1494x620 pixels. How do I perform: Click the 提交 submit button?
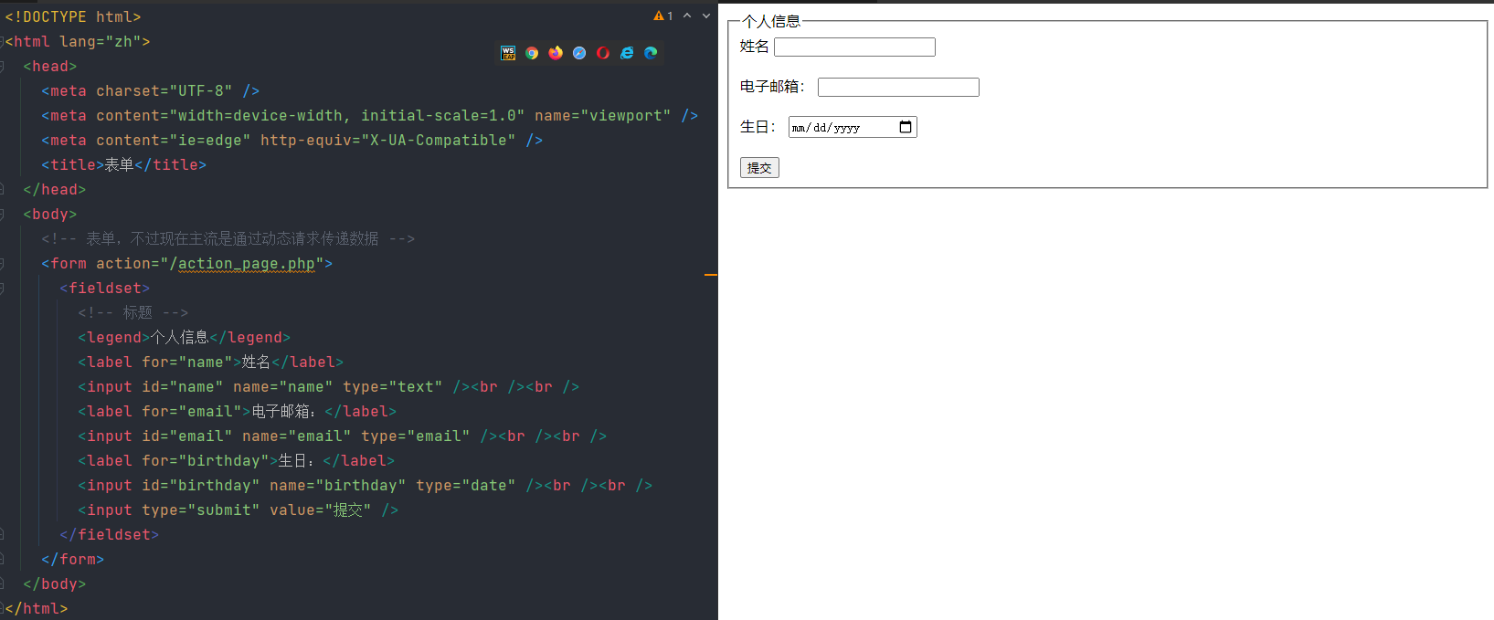coord(759,168)
